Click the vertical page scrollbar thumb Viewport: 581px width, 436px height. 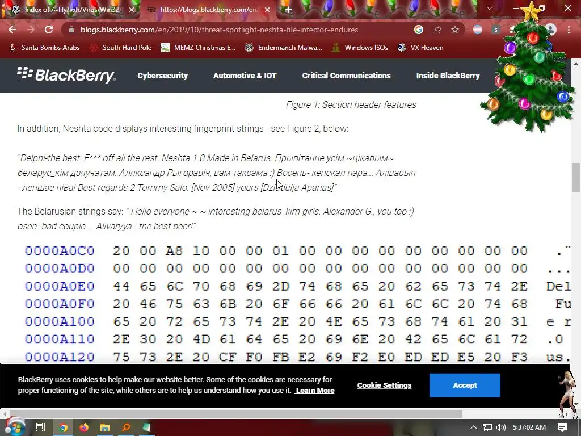point(576,177)
